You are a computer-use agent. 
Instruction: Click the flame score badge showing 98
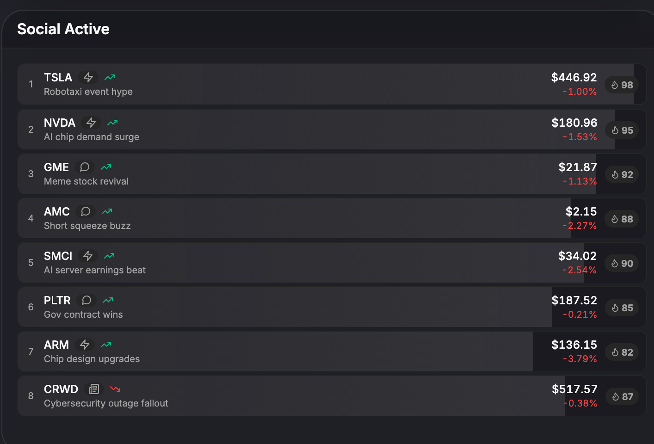coord(622,85)
